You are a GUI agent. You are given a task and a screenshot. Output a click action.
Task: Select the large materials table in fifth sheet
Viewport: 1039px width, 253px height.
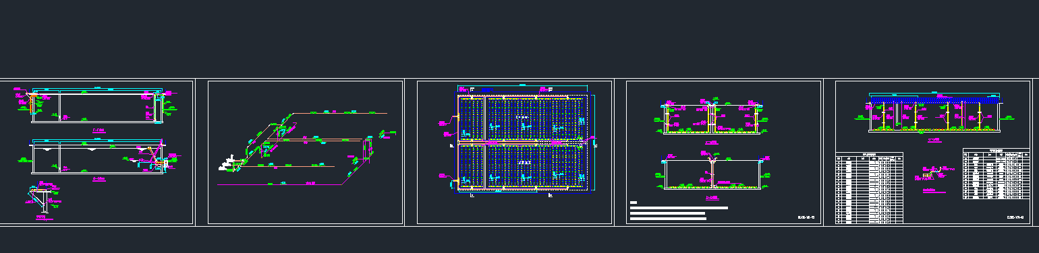pyautogui.click(x=869, y=188)
